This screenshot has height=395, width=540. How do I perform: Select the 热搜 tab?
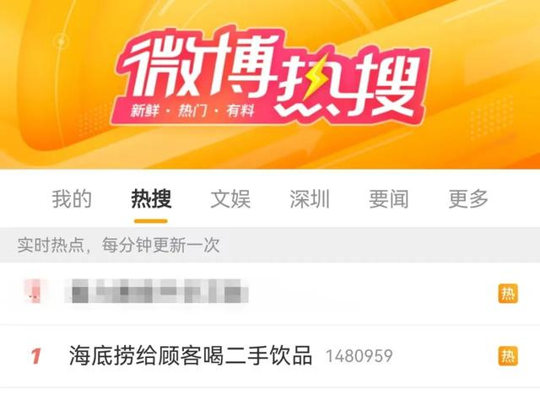(x=151, y=198)
